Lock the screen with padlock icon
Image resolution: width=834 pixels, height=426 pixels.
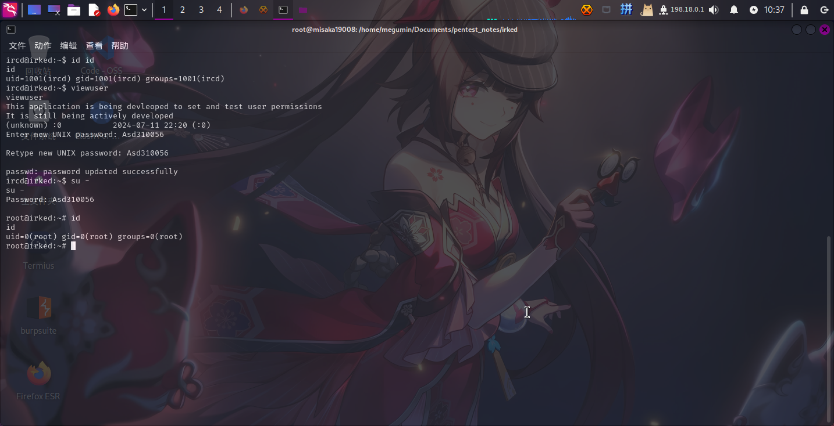[804, 10]
